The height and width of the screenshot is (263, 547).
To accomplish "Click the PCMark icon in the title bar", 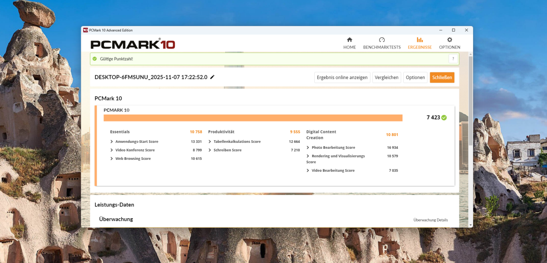I will click(86, 30).
